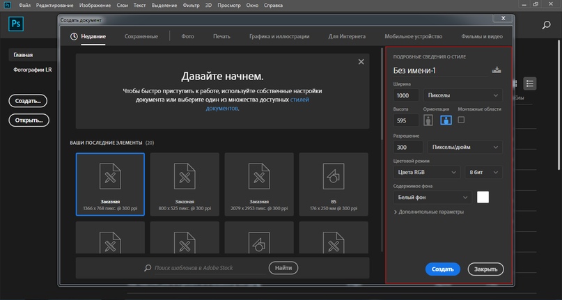Click the Высота input field

(x=406, y=120)
